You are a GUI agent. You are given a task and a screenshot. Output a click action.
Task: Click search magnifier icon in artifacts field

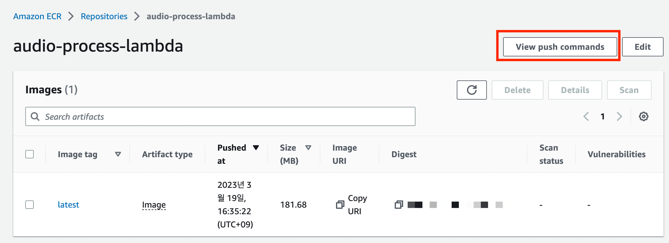[x=35, y=116]
